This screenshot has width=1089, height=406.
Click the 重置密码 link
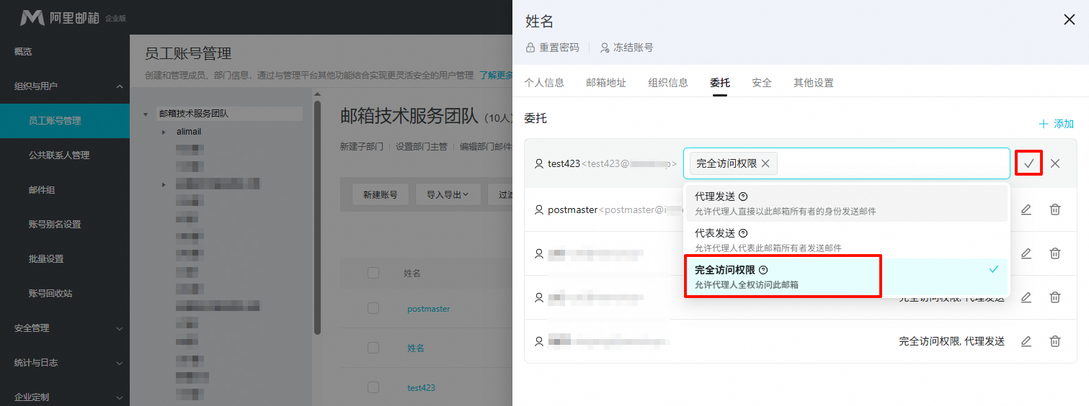pyautogui.click(x=553, y=48)
